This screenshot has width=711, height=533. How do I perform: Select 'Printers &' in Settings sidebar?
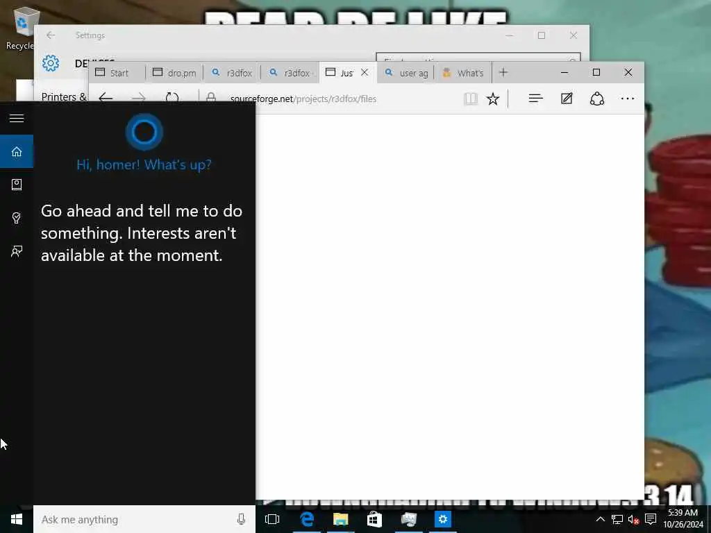coord(64,96)
